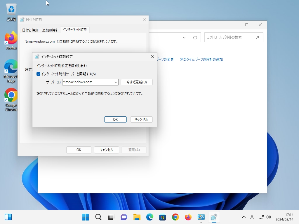Select the Google Chrome desktop shortcut
The height and width of the screenshot is (224, 299).
click(x=11, y=99)
